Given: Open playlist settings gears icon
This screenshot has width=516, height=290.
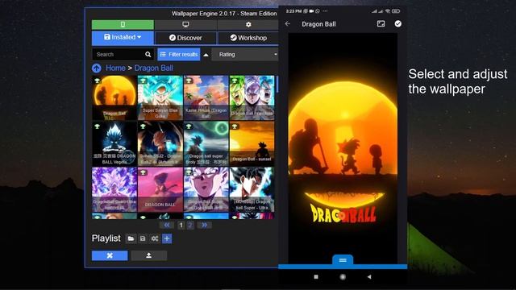Looking at the screenshot, I should (155, 238).
